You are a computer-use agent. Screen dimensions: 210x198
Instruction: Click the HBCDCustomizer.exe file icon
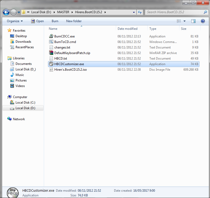(x=51, y=64)
